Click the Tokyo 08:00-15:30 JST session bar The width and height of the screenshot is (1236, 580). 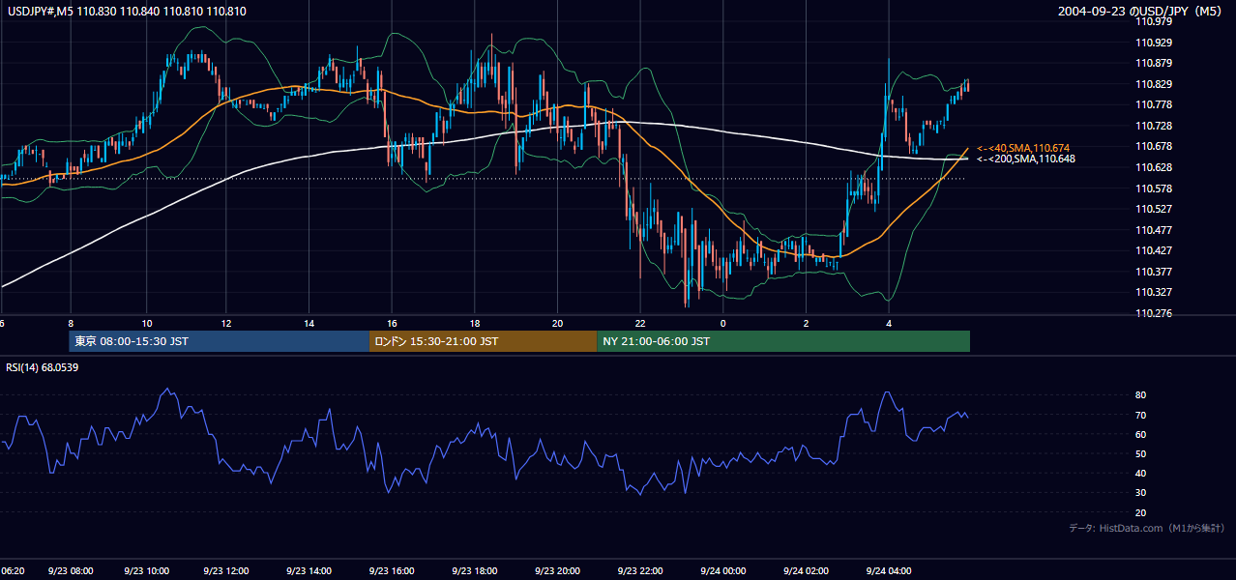(219, 341)
